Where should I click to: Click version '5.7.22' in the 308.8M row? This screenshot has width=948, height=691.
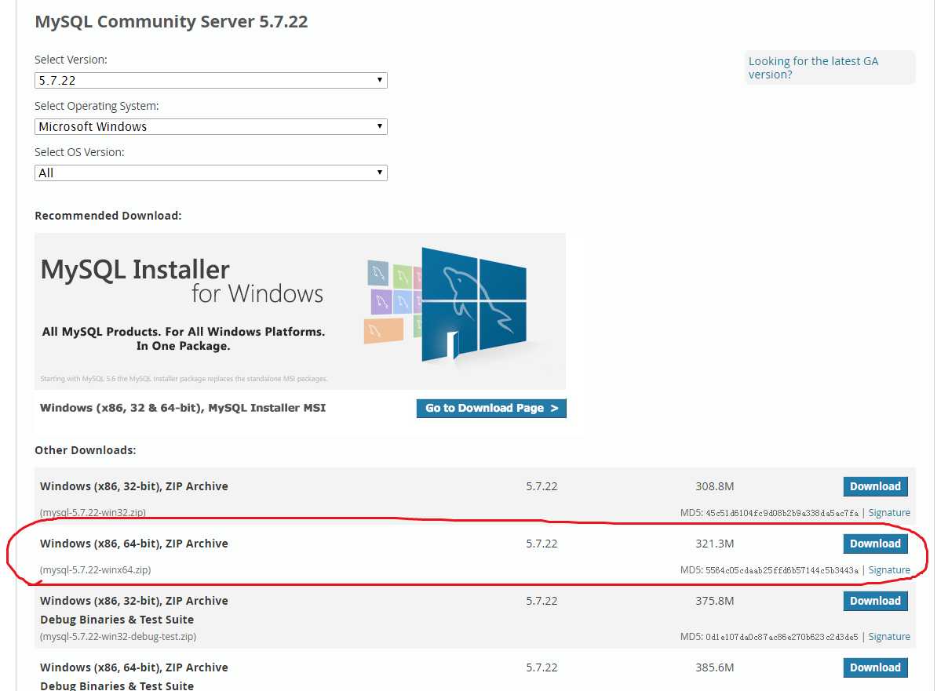541,486
